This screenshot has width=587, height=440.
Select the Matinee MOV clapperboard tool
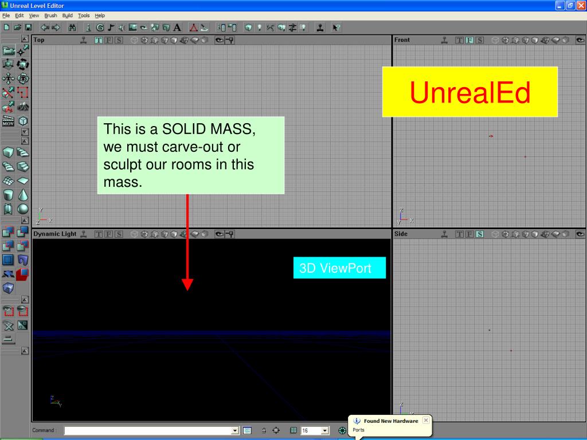pyautogui.click(x=8, y=121)
